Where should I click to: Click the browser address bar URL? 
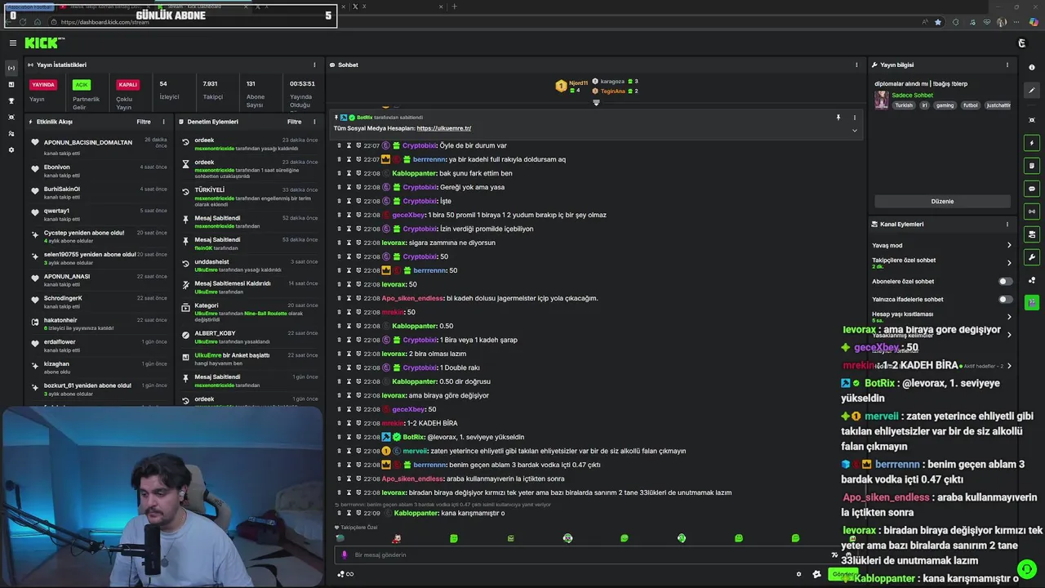(105, 22)
